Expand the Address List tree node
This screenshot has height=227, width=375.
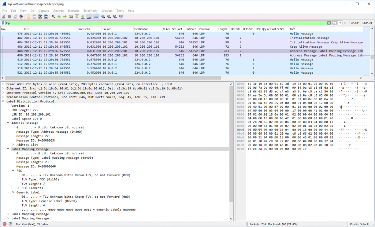point(14,145)
